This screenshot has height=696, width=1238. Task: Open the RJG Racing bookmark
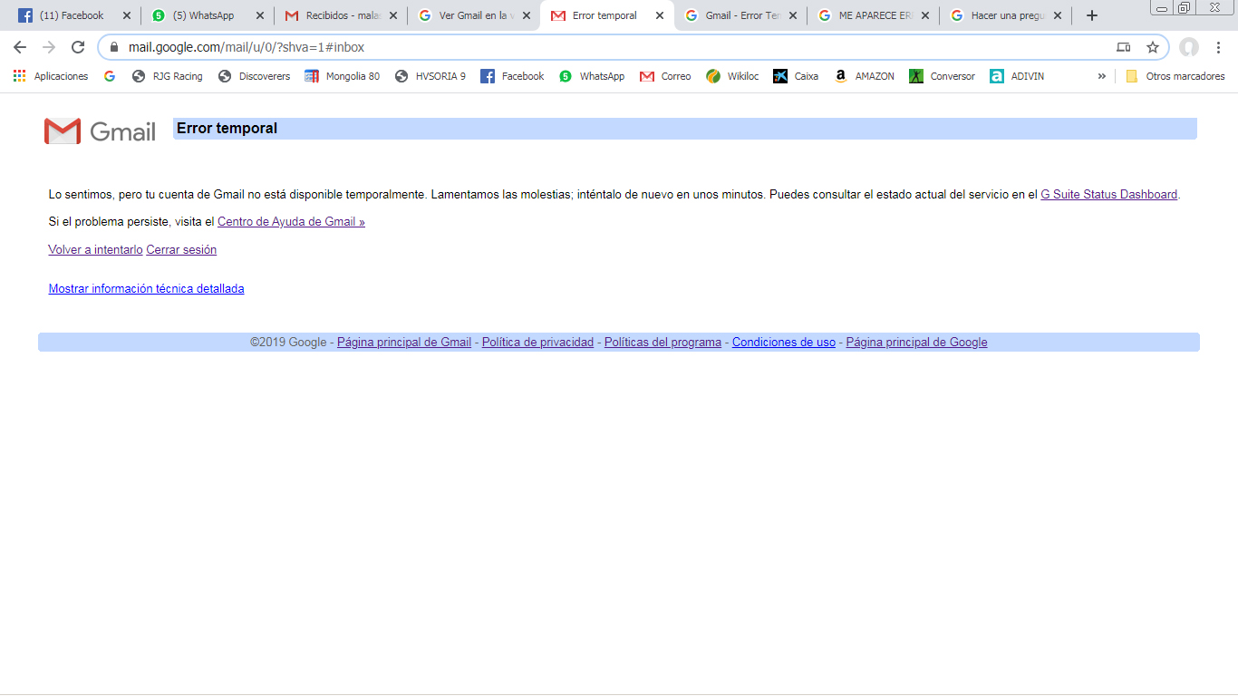coord(167,76)
